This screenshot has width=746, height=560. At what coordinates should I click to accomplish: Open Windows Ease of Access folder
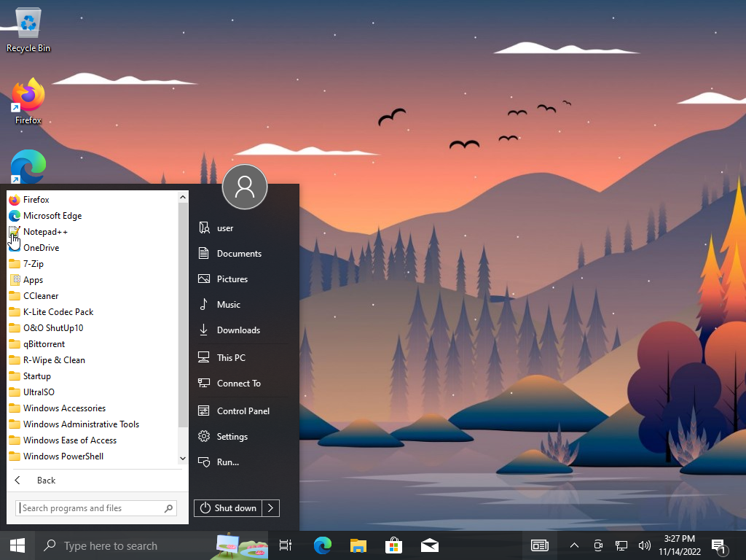click(x=93, y=440)
